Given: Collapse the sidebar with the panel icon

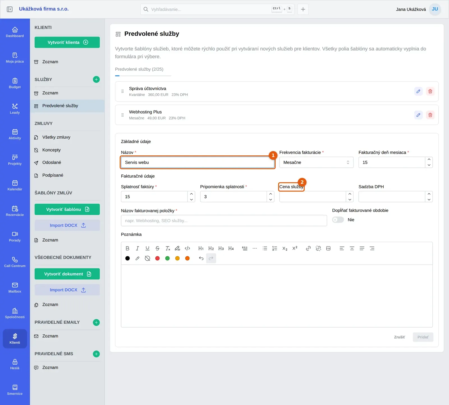Looking at the screenshot, I should (10, 9).
